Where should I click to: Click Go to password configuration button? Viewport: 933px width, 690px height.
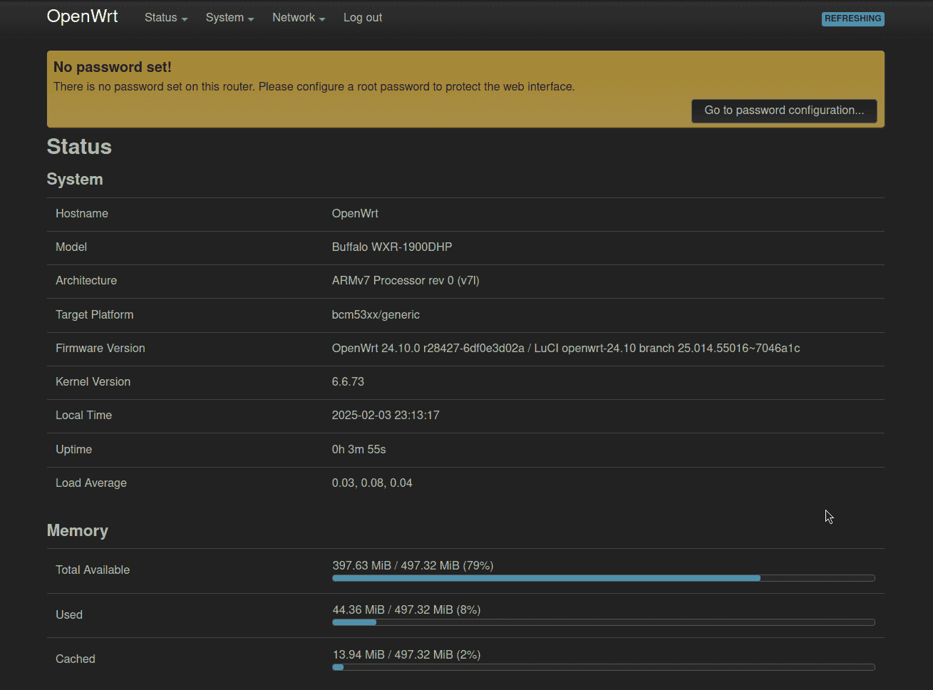pos(783,110)
